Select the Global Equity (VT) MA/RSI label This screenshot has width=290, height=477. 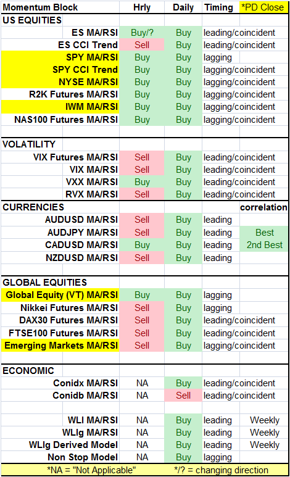60,295
